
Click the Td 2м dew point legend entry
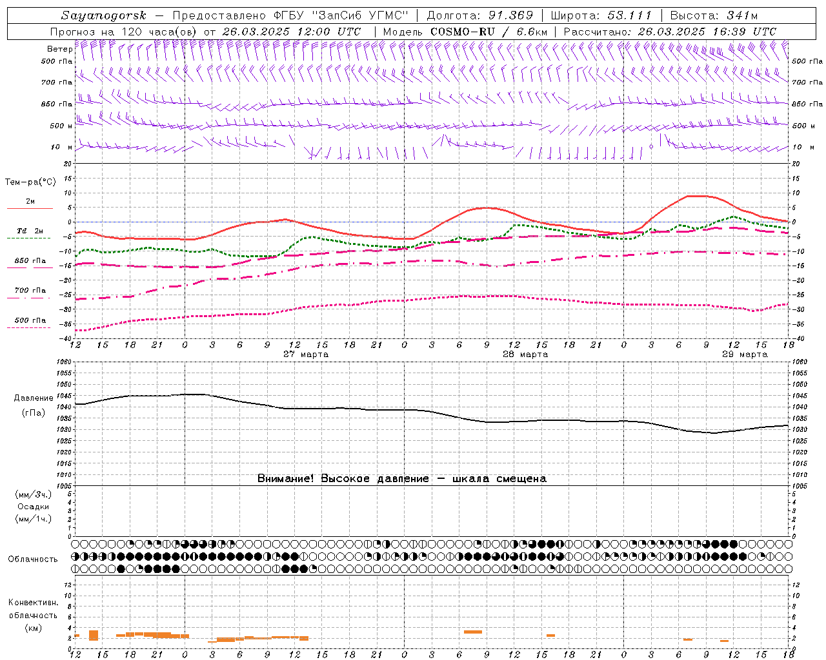tap(30, 233)
